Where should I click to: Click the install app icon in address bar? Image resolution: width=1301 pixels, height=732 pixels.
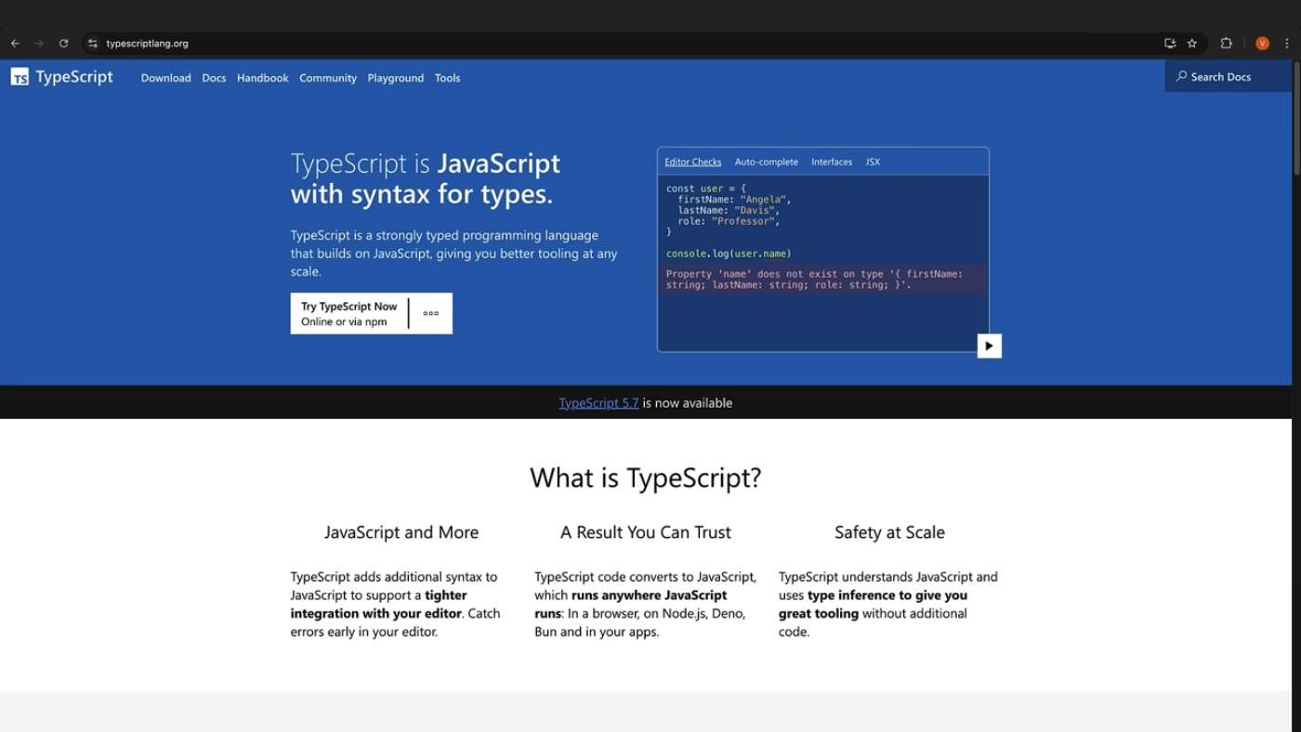click(1170, 44)
